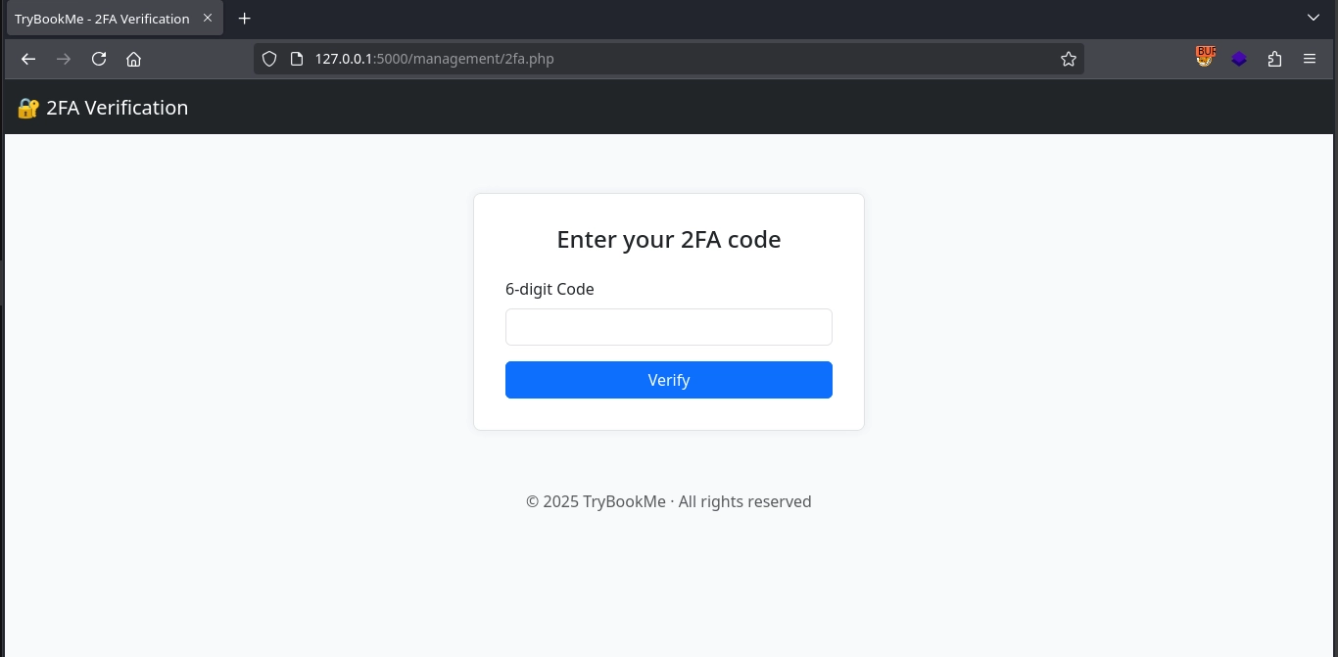Open the Burp Suite extension icon

[x=1205, y=58]
